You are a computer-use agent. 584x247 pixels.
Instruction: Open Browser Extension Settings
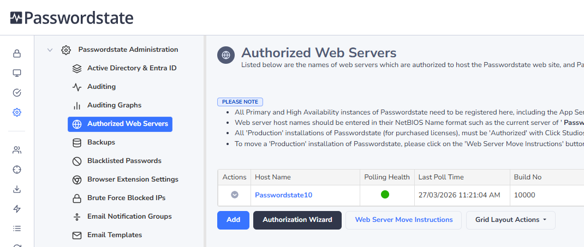click(x=133, y=179)
